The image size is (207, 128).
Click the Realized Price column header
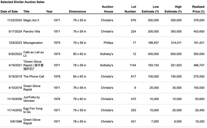pyautogui.click(x=198, y=9)
